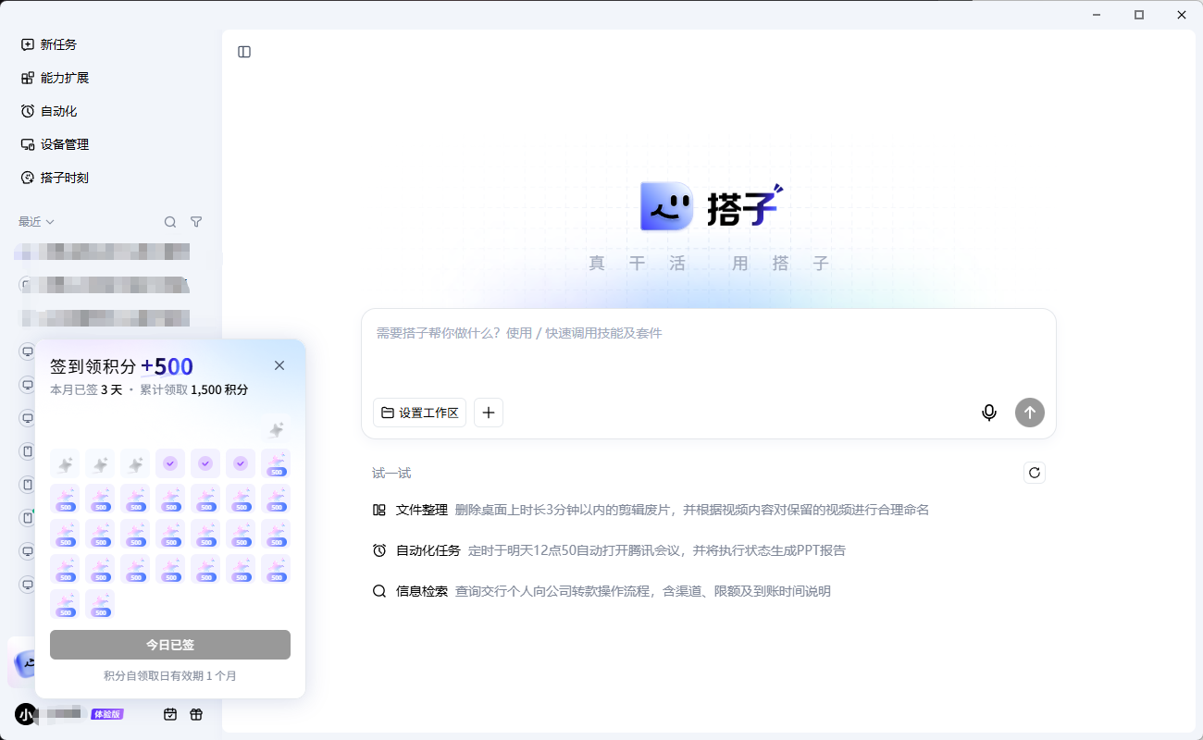Select the 信息检索 suggestion
The width and height of the screenshot is (1203, 740).
coord(601,591)
